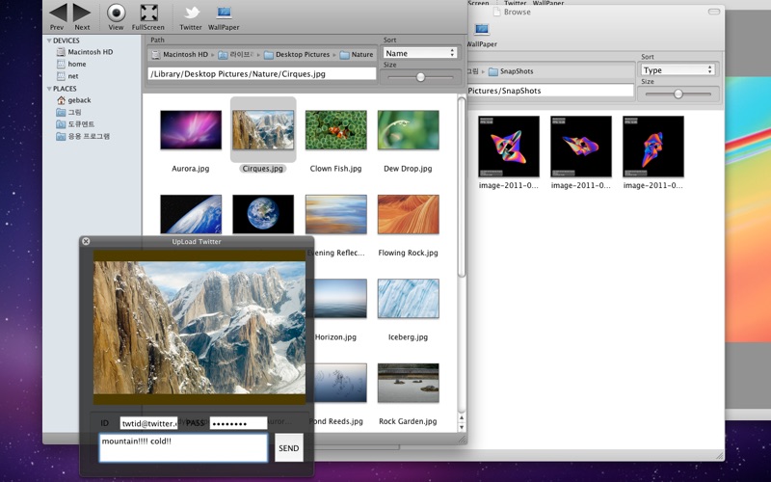
Task: Click Pictures/SnapShots path field in Browse window
Action: [x=550, y=91]
